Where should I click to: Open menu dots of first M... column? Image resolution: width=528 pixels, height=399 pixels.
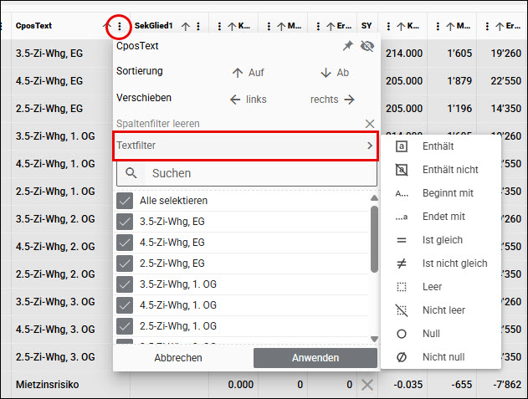[x=269, y=26]
